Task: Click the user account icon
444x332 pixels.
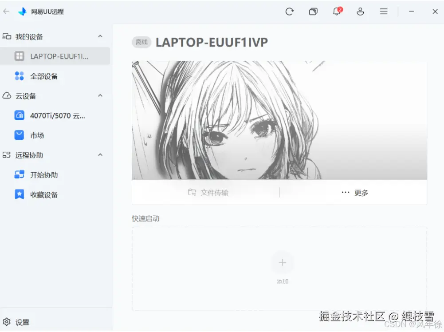Action: [360, 12]
